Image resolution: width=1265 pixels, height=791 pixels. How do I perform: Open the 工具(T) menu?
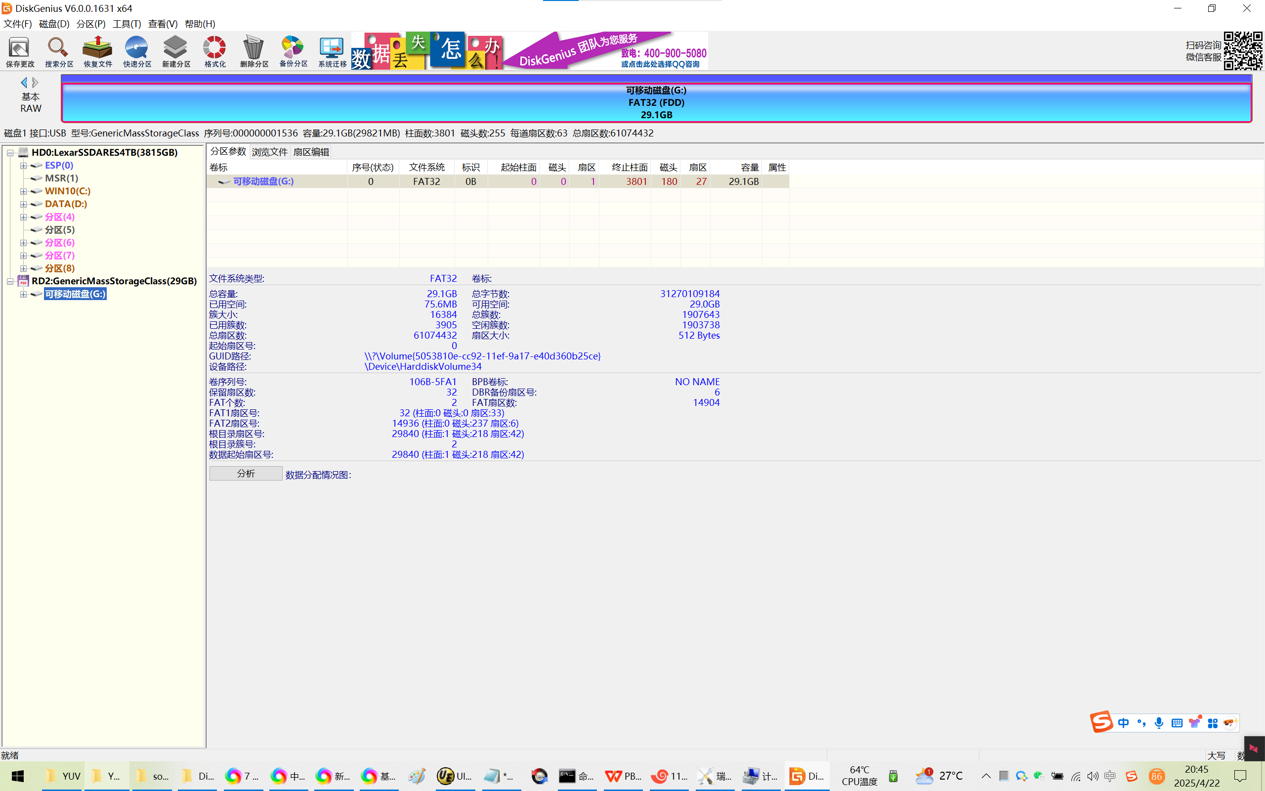coord(126,24)
